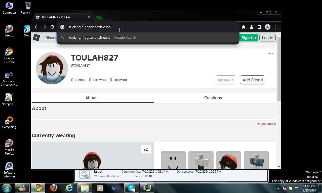Switch to the Creations tab
Viewport: 322px width, 193px height.
coord(213,98)
